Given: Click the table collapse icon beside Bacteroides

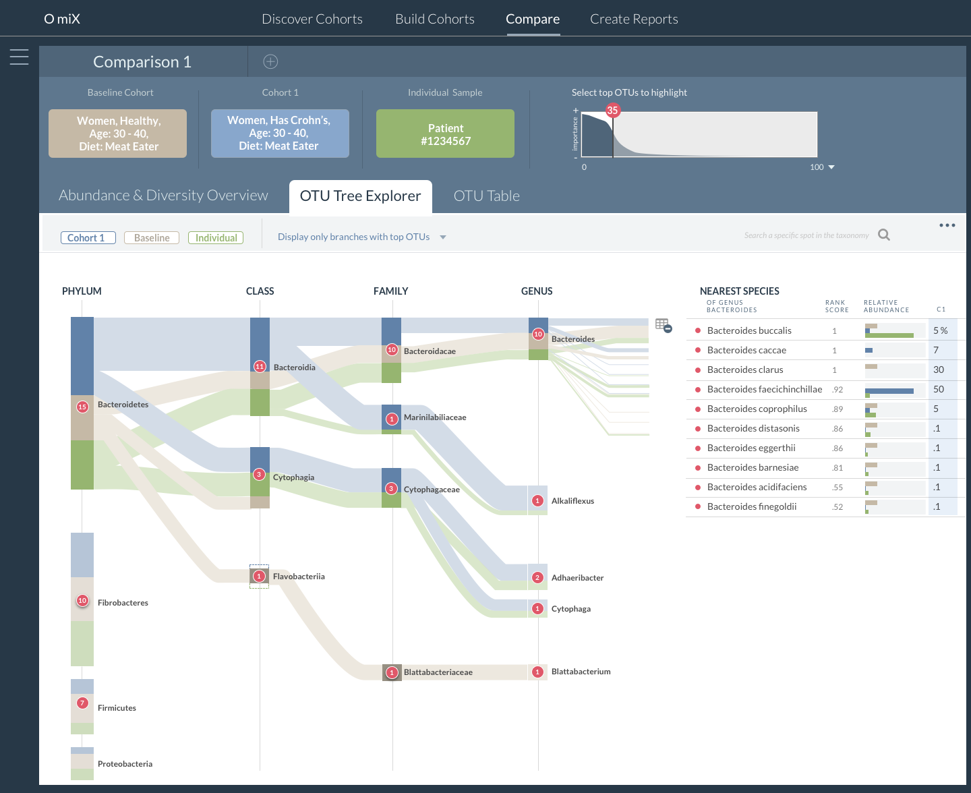Looking at the screenshot, I should click(664, 326).
